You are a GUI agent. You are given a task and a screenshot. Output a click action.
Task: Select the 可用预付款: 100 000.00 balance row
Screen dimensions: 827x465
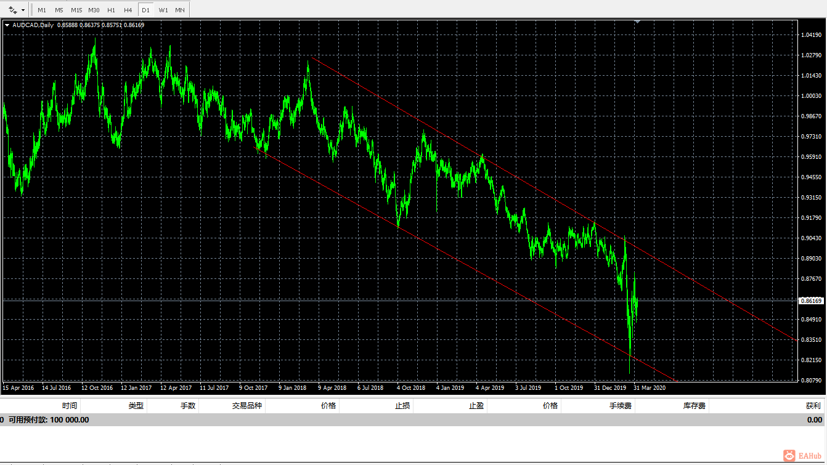tap(413, 420)
